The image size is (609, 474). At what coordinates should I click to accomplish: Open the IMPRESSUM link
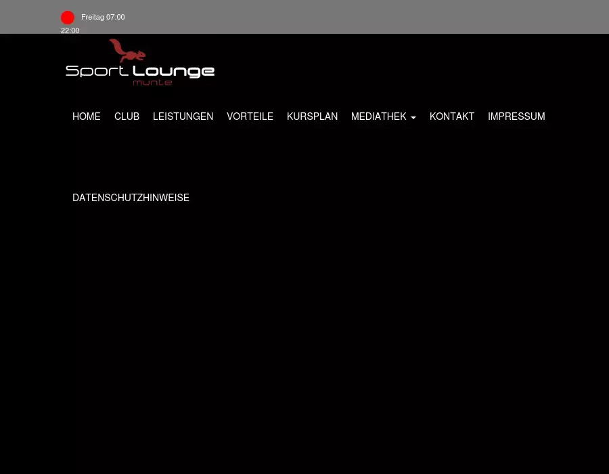click(516, 116)
